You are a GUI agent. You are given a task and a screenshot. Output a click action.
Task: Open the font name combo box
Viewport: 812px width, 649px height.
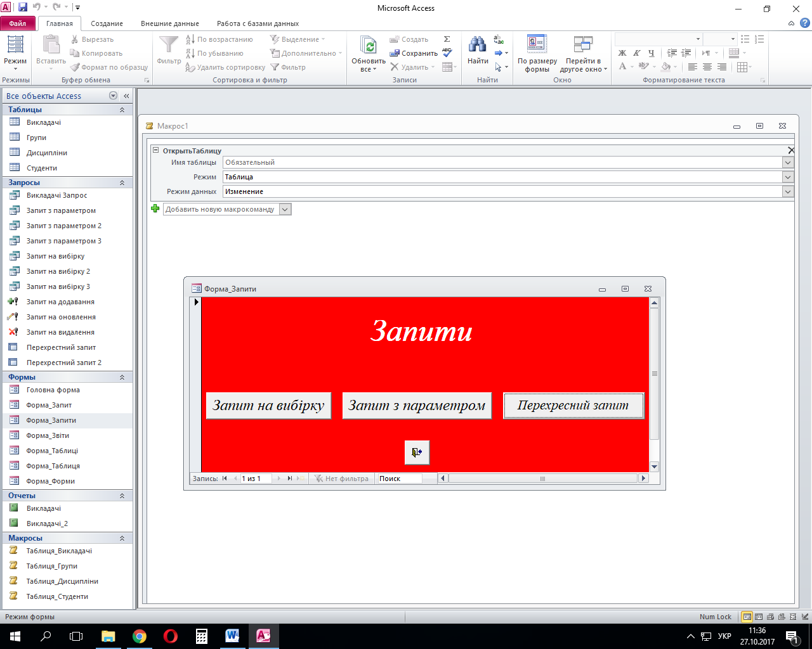658,39
